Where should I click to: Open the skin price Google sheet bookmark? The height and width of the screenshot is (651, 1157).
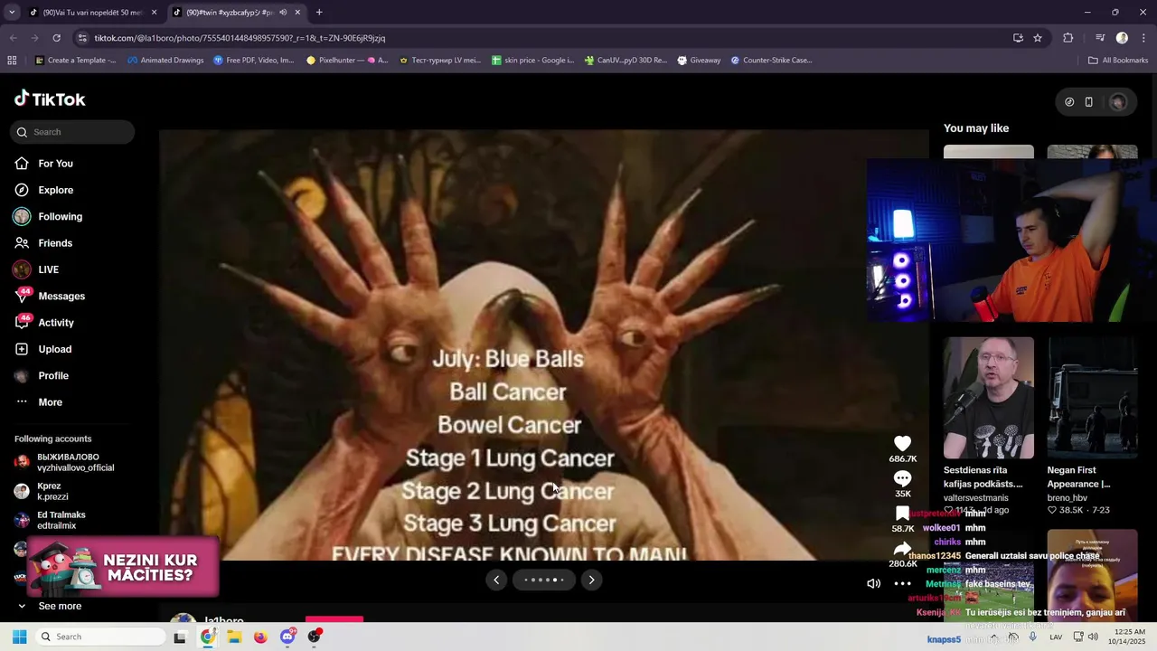tap(532, 61)
